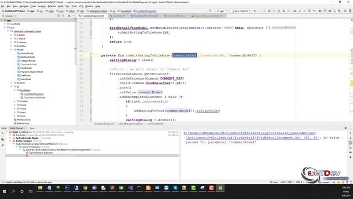The height and width of the screenshot is (199, 353).
Task: Select 'Type reference expected' error row
Action: coord(41,153)
